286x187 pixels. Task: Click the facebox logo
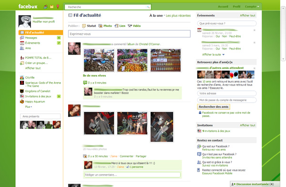[28, 7]
